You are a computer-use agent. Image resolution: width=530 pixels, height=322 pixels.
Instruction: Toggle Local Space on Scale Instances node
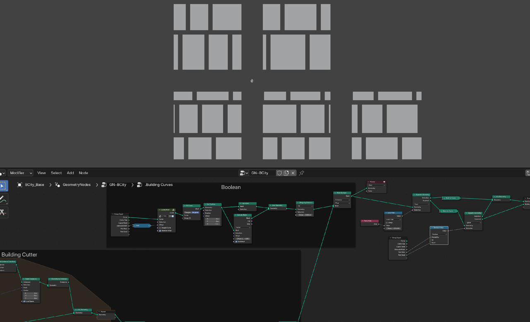point(24,301)
